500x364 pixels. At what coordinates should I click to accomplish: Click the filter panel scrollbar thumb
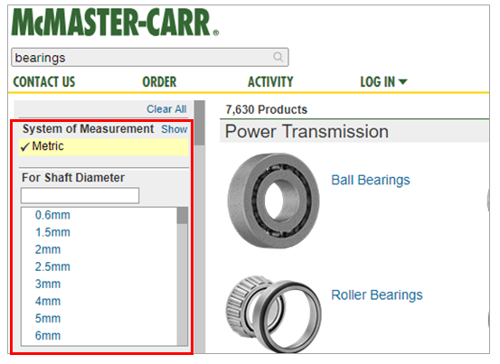(x=200, y=123)
